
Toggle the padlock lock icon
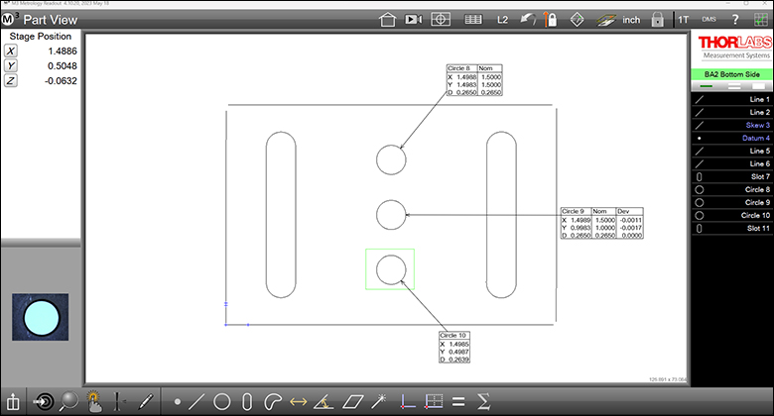tap(657, 19)
